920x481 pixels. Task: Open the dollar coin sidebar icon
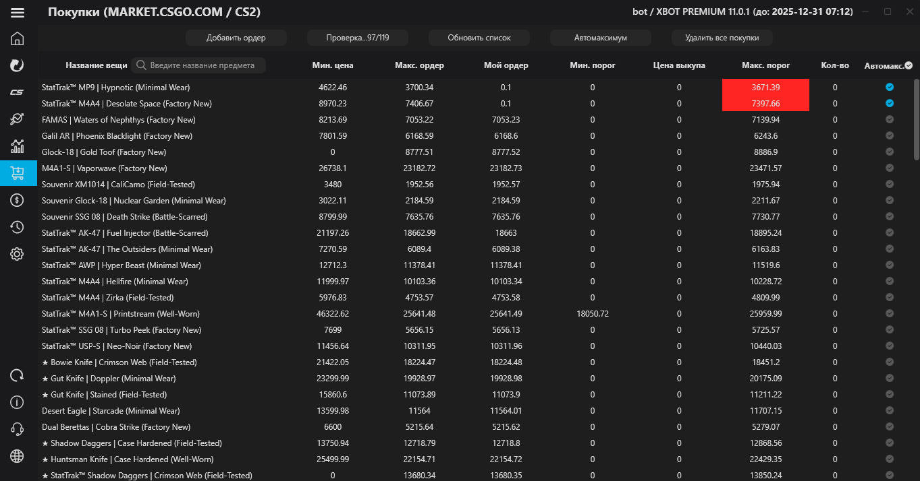coord(18,200)
